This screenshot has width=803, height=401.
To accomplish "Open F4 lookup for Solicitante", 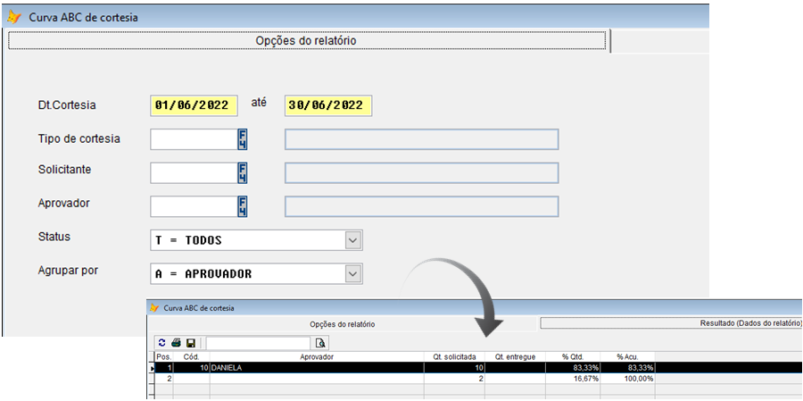I will click(242, 172).
